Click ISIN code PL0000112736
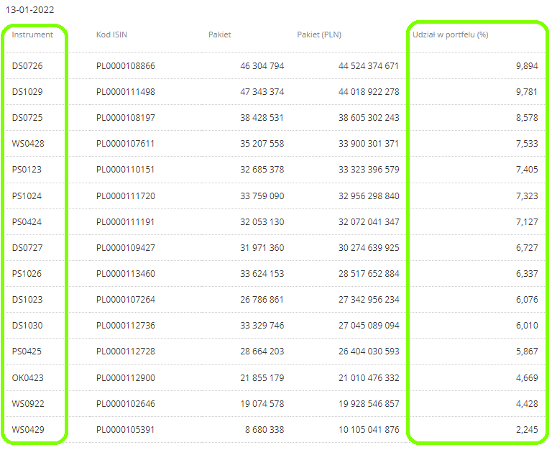The height and width of the screenshot is (450, 552). 126,326
